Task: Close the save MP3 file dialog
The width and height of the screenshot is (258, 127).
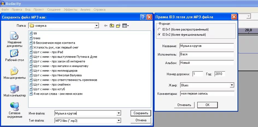Action: [149, 17]
